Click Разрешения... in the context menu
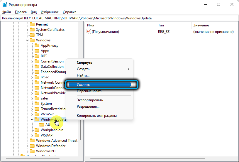 coord(88,107)
